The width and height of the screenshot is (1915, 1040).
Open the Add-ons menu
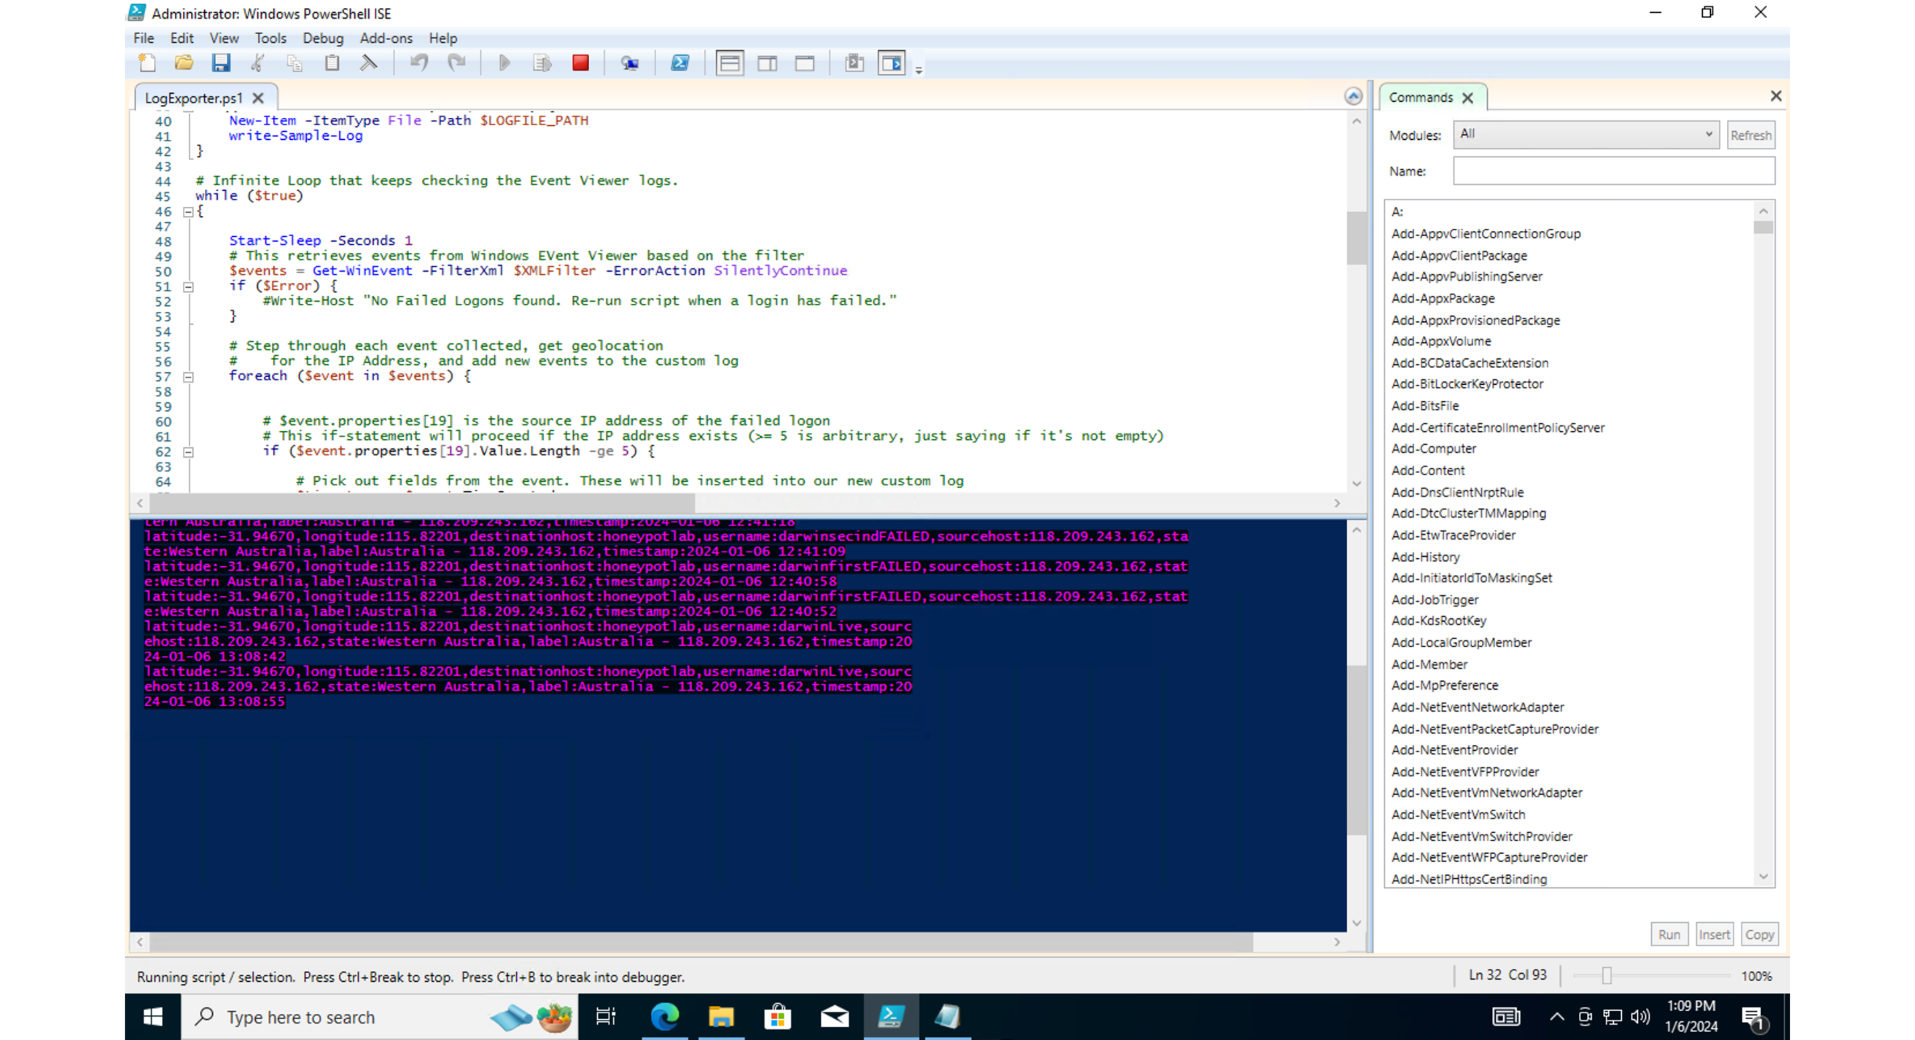pos(386,38)
